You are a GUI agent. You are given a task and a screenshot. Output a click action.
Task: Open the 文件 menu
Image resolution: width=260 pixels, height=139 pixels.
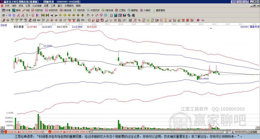click(x=7, y=6)
